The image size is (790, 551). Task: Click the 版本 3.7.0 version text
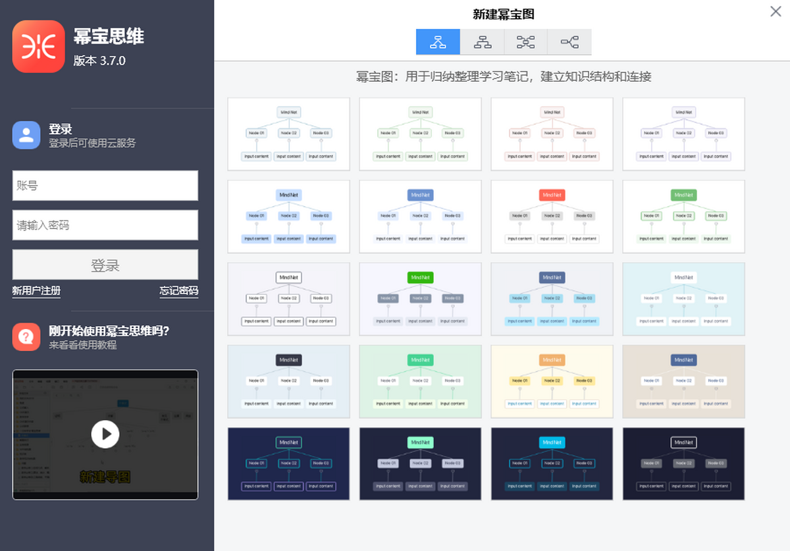click(x=99, y=61)
